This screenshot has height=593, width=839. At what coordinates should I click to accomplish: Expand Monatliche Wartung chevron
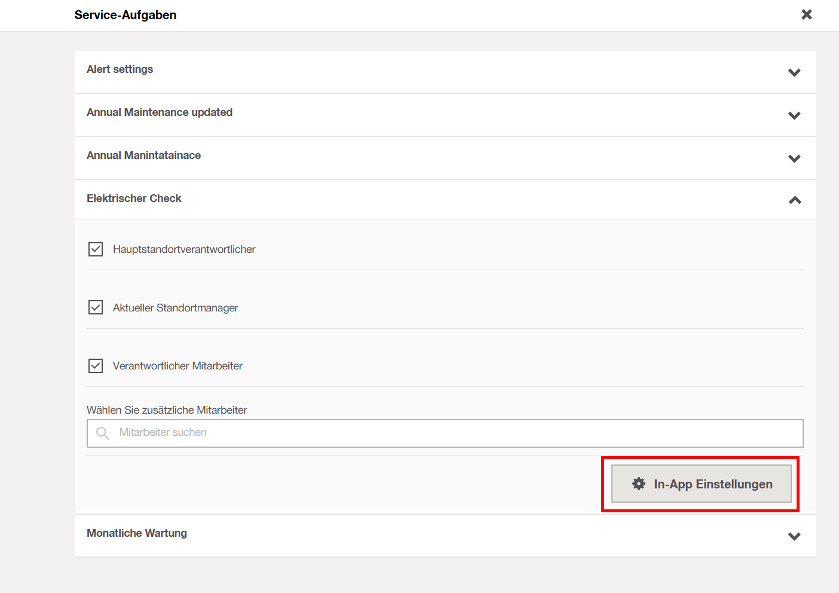[x=794, y=536]
